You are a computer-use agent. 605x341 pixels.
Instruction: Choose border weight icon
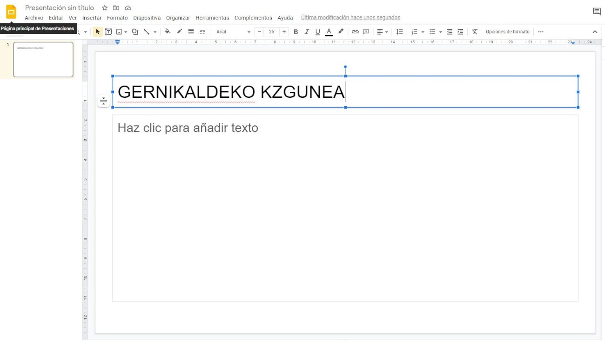(191, 32)
